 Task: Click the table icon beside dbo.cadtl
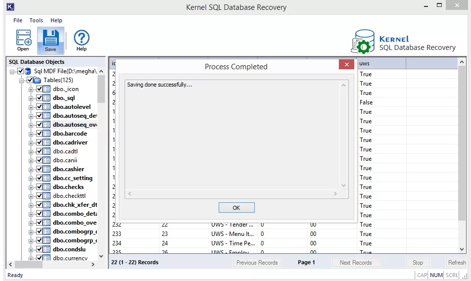coord(47,151)
